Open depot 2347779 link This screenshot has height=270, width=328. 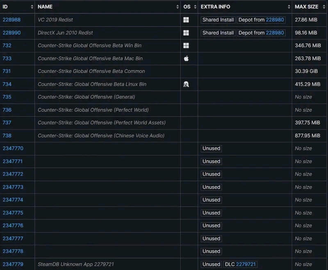pyautogui.click(x=13, y=265)
